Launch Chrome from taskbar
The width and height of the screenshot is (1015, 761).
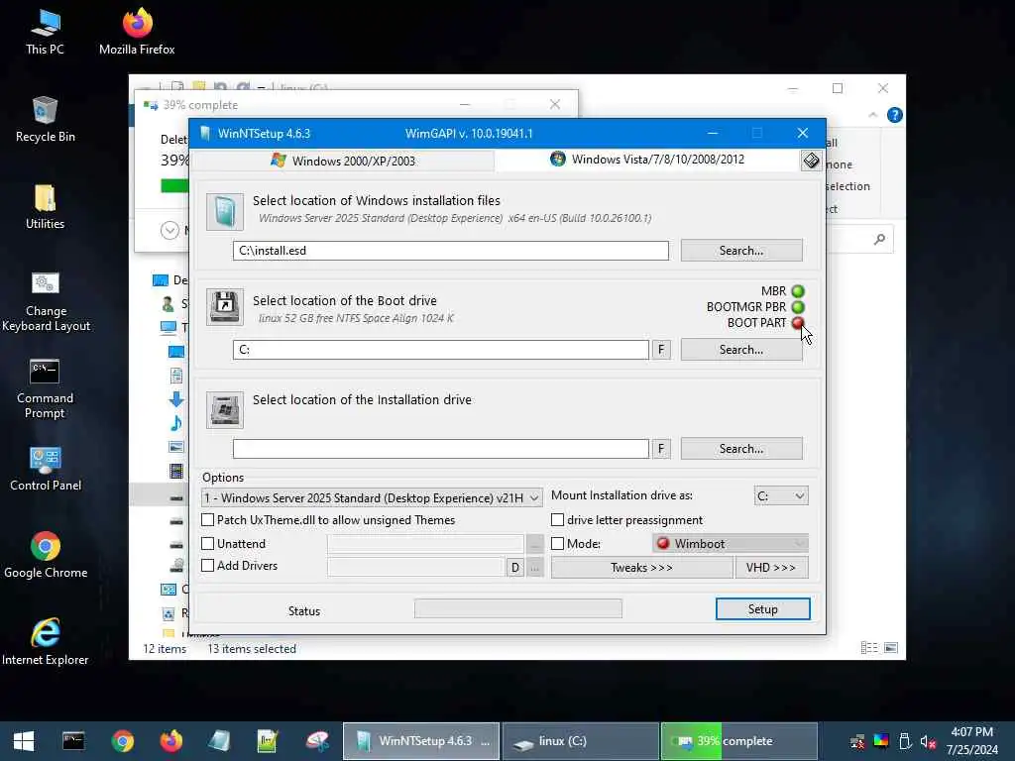click(x=122, y=741)
